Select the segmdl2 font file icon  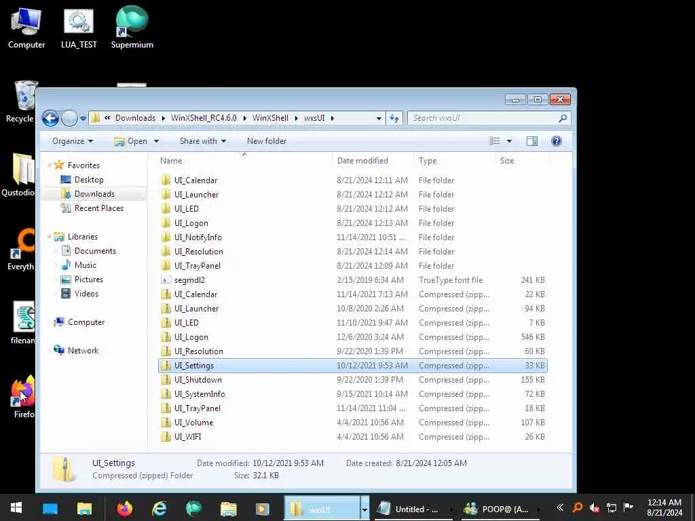tap(166, 280)
